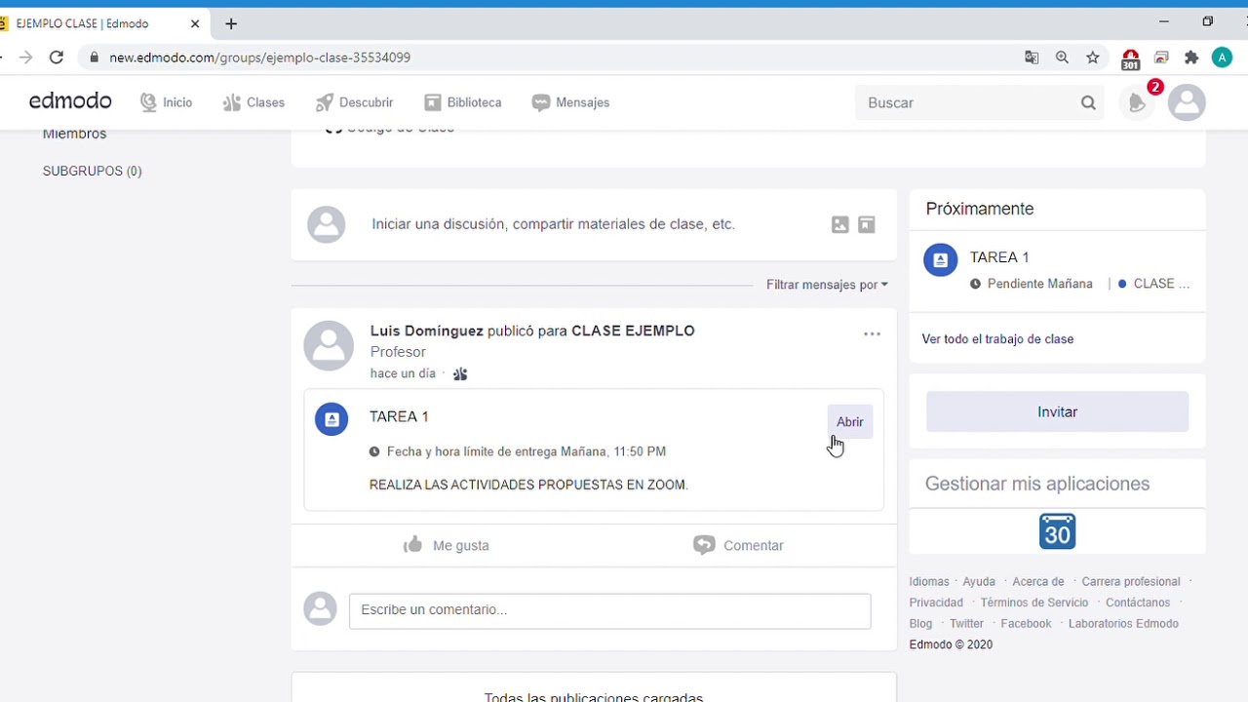This screenshot has width=1248, height=702.
Task: Click 'Gestionar mis aplicaciones' heading
Action: tap(1037, 484)
